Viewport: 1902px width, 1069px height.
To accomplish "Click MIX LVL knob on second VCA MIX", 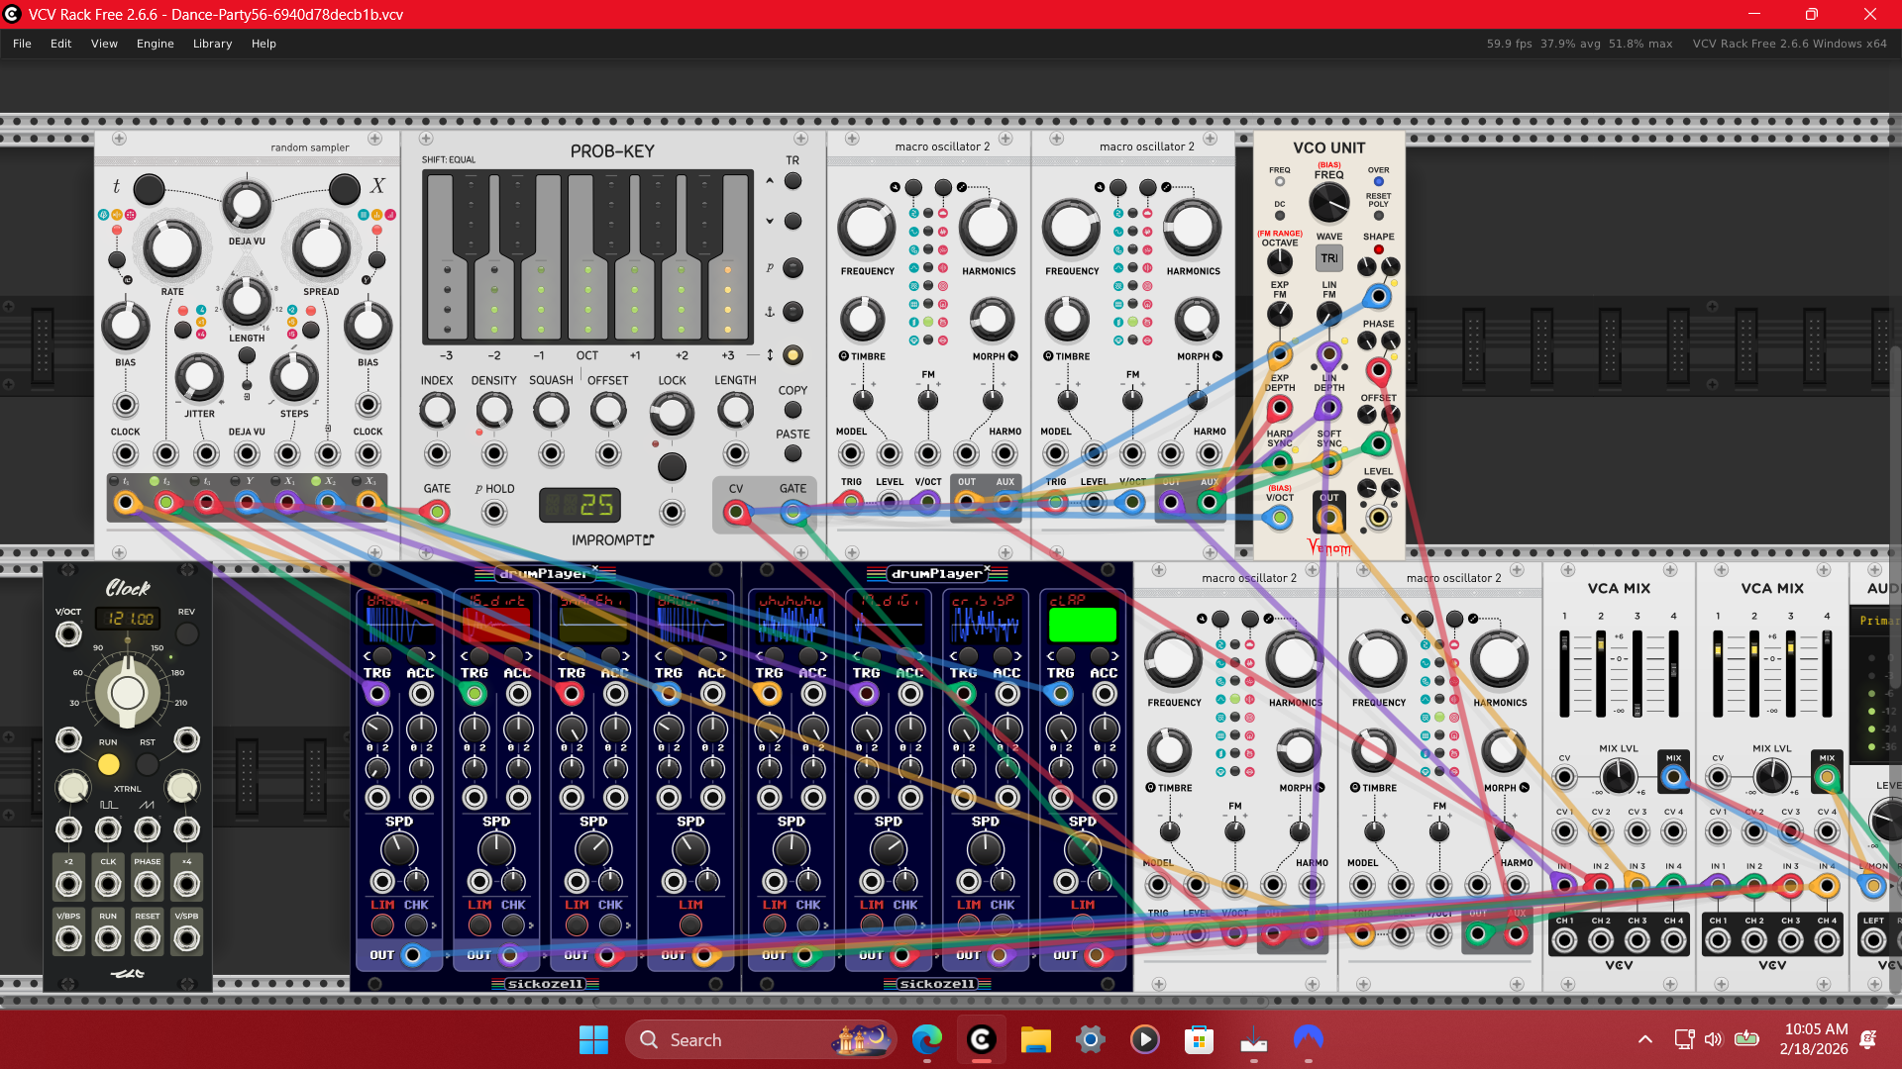I will click(1772, 777).
